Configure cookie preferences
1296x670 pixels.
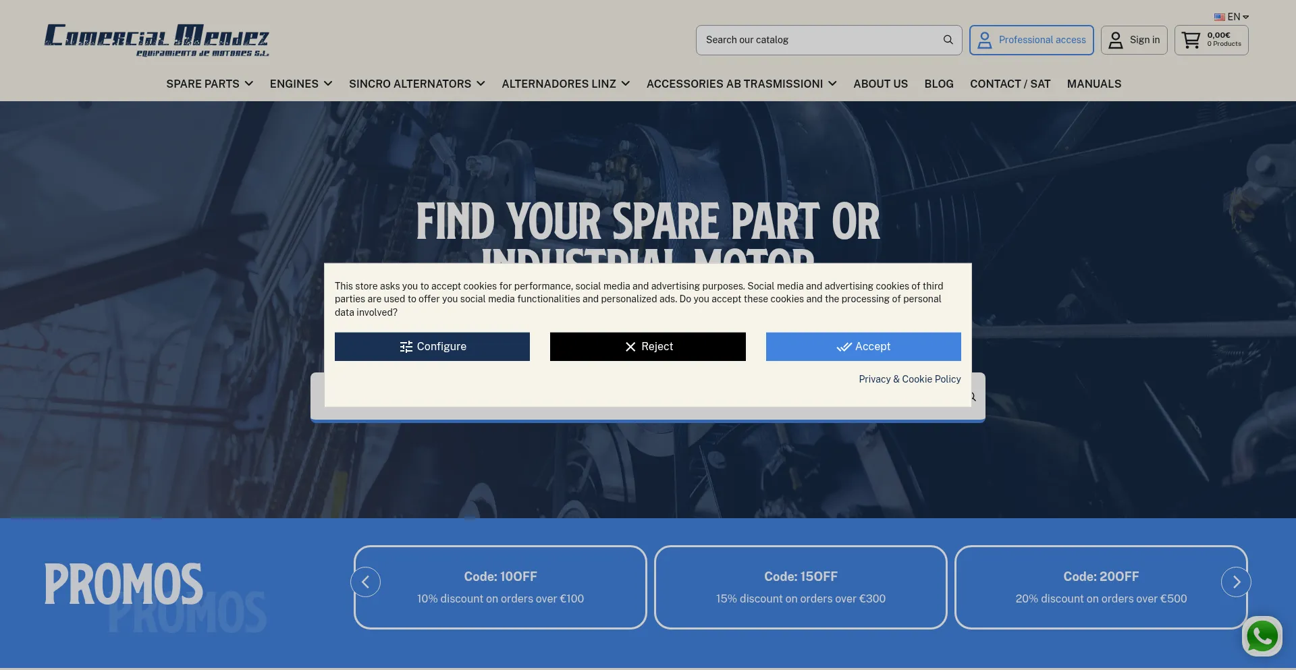(432, 346)
